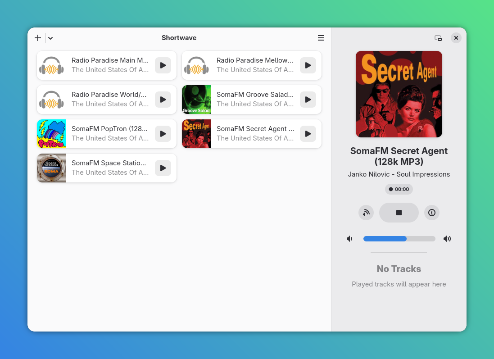
Task: Adjust the volume slider
Action: 399,239
